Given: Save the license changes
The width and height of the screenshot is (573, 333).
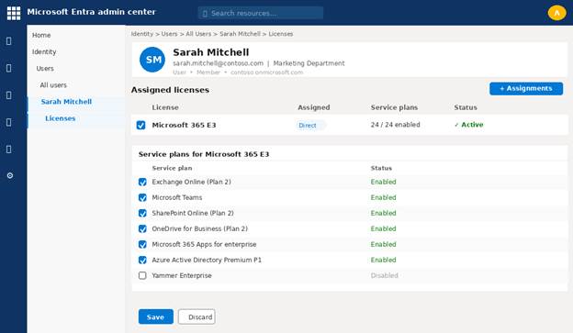Looking at the screenshot, I should click(156, 316).
